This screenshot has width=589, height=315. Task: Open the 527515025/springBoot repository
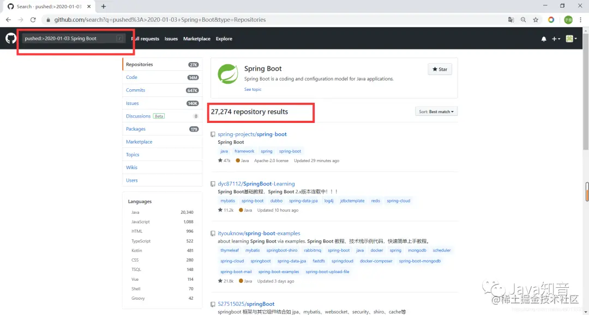pos(246,304)
